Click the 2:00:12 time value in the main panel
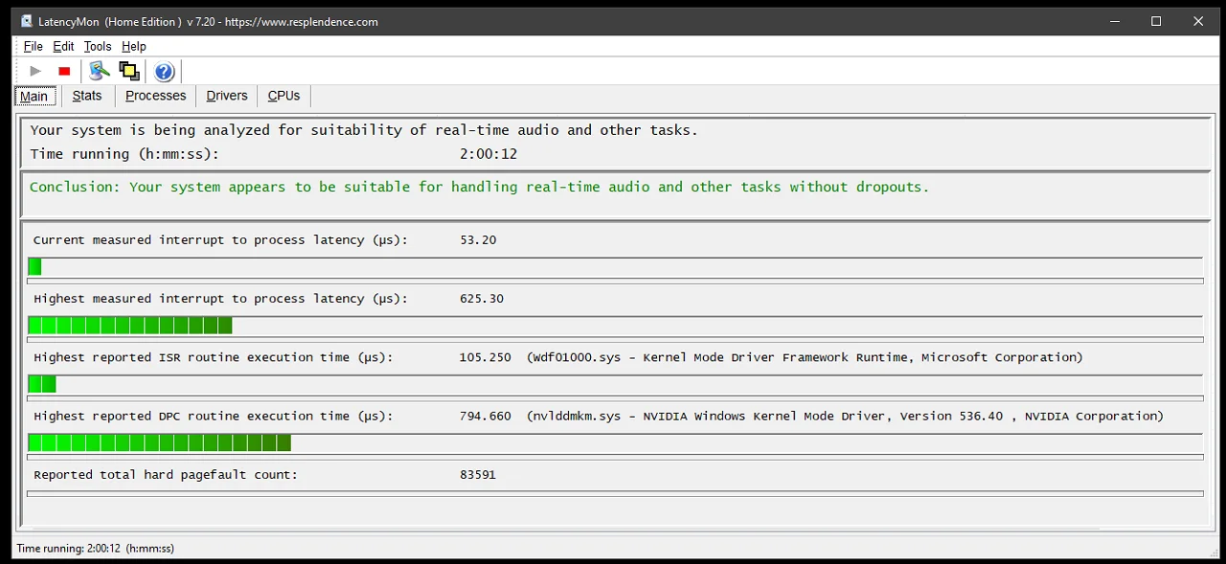 pyautogui.click(x=488, y=154)
